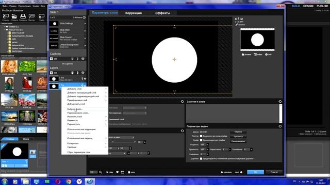This screenshot has height=185, width=330.
Task: Enable slide time matches video checkbox
Action: [x=201, y=140]
